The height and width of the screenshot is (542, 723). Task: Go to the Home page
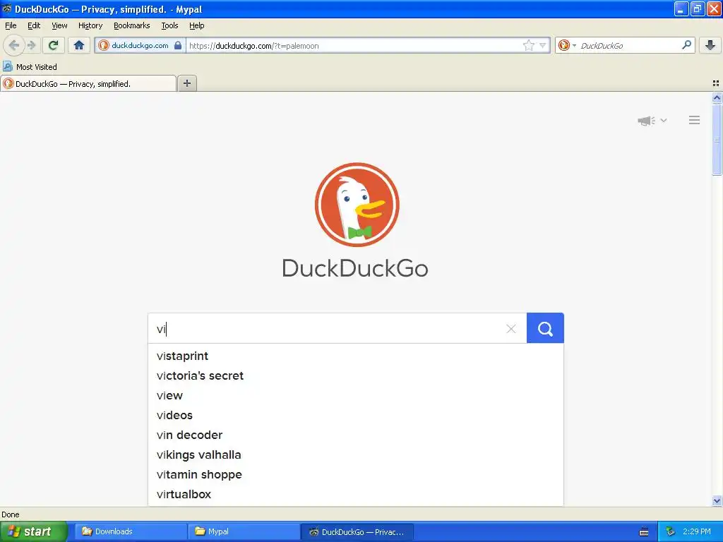79,45
